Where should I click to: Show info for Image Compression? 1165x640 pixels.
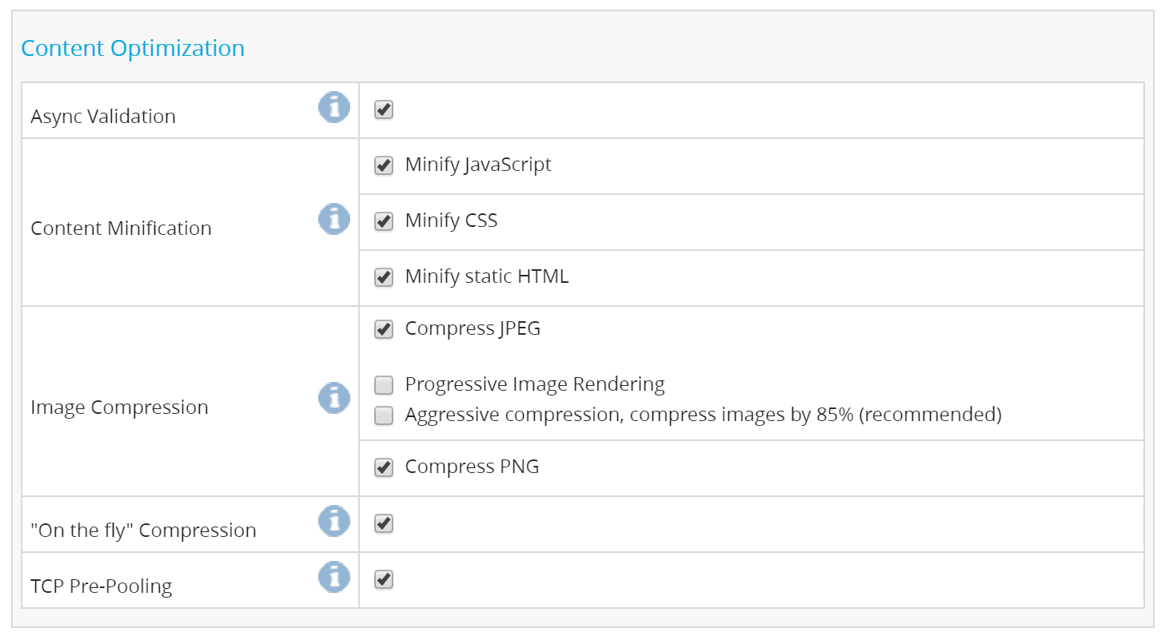(x=334, y=398)
